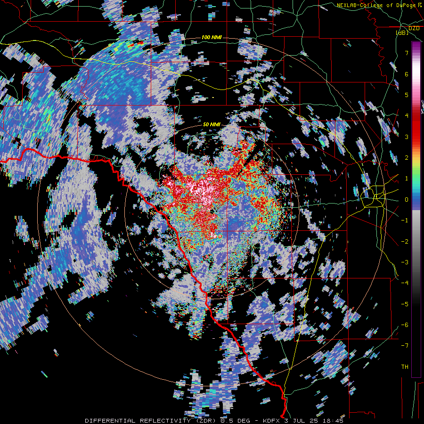Click the DZD legend title
This screenshot has width=424, height=424.
tap(414, 28)
